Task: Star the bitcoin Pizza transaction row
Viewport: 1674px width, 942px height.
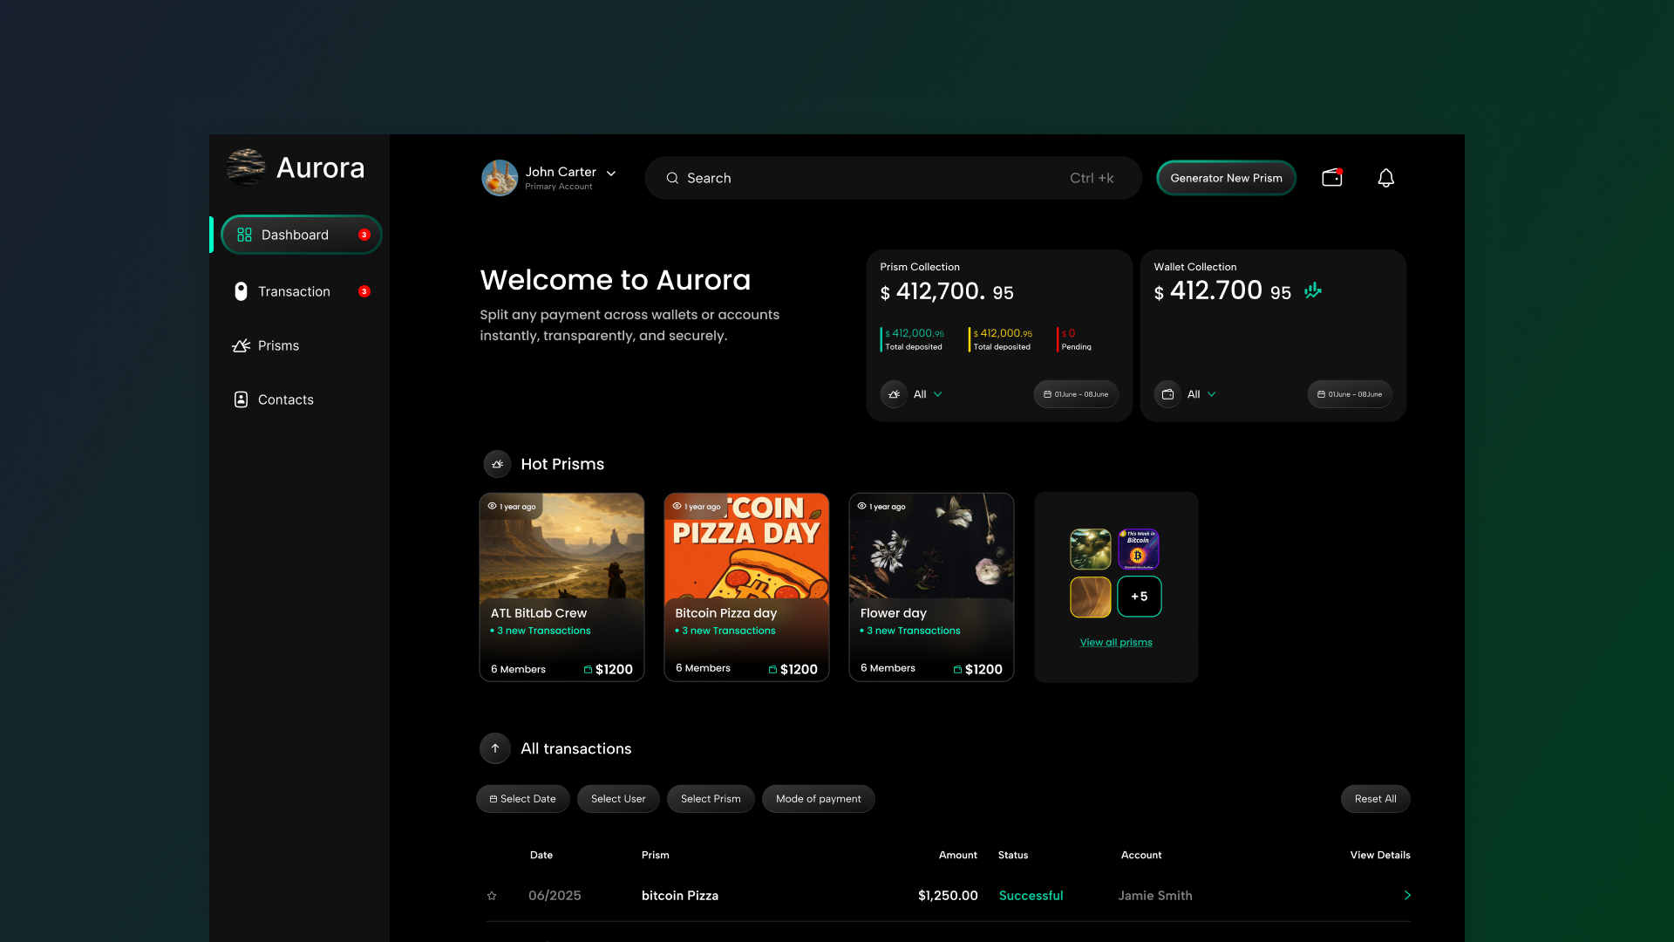Action: (x=492, y=896)
